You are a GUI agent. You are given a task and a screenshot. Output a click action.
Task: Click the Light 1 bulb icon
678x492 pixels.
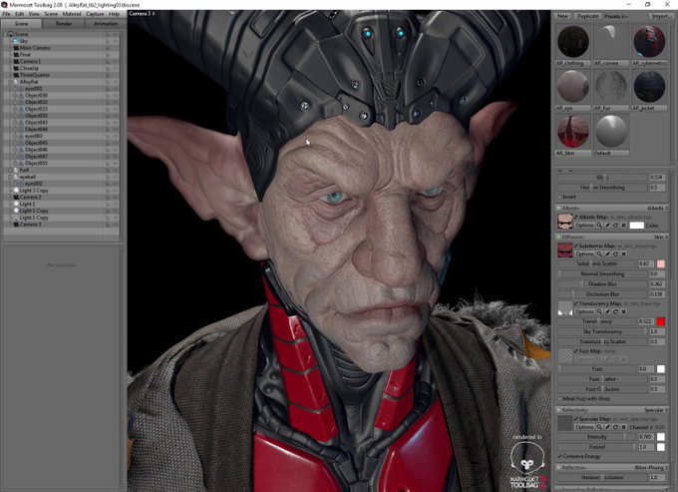[16, 204]
